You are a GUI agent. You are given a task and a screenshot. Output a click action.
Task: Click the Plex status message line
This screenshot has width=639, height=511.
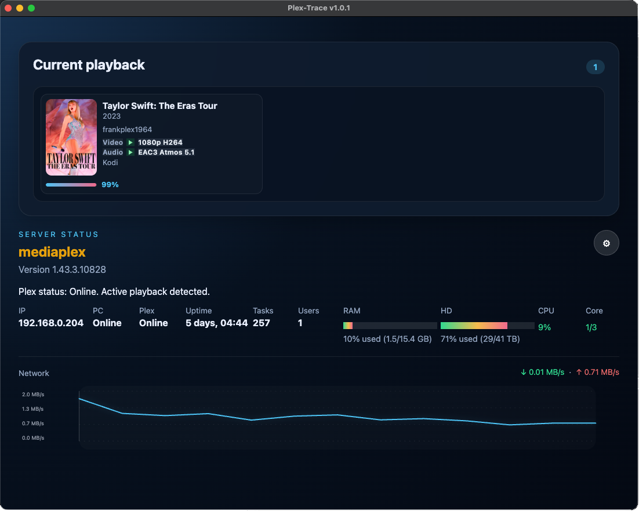click(x=114, y=291)
